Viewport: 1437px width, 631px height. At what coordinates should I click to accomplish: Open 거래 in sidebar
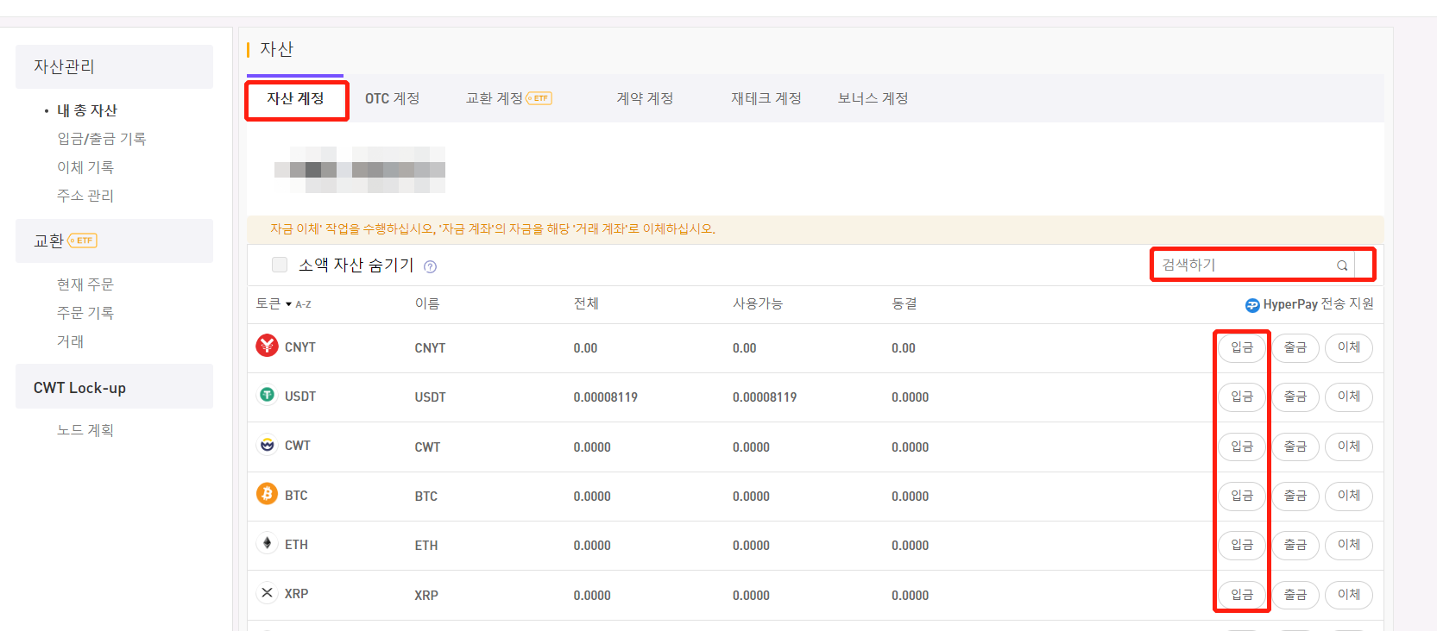coord(71,341)
